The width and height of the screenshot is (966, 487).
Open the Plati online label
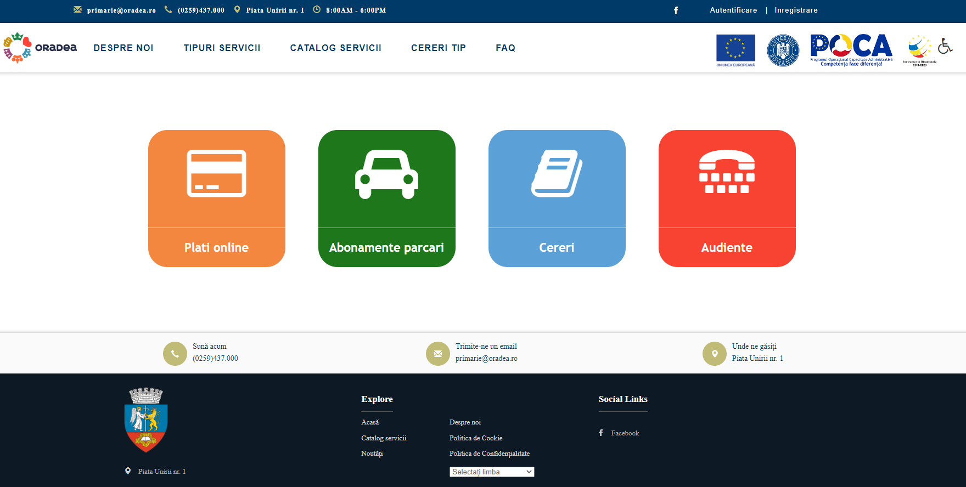pyautogui.click(x=216, y=247)
